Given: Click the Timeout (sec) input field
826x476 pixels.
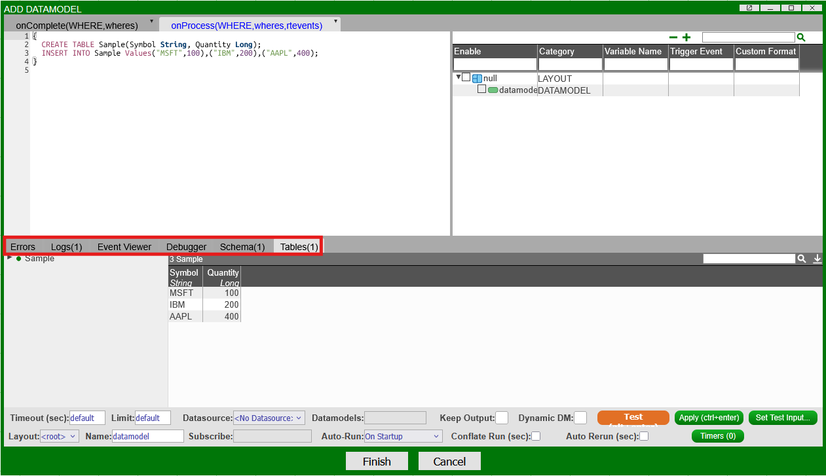Looking at the screenshot, I should pos(87,418).
